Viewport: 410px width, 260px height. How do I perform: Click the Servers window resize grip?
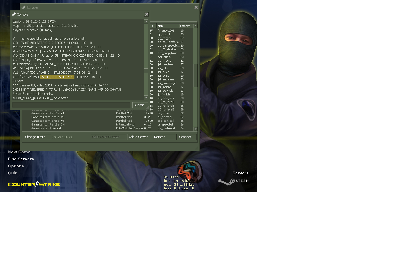[197, 148]
